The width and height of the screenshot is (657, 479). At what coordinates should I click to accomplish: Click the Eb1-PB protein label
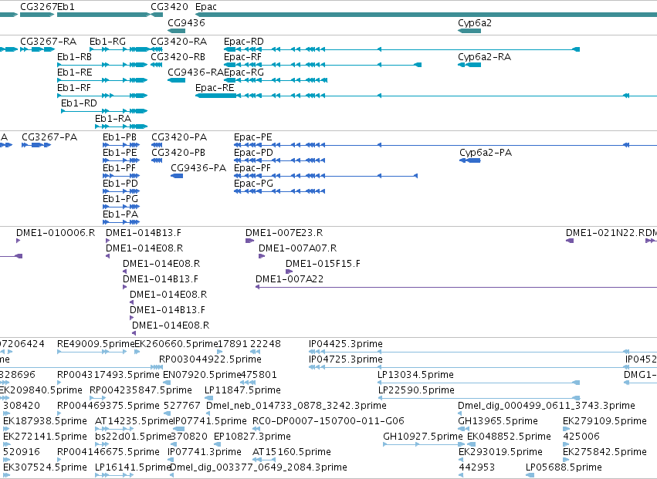[x=120, y=137]
